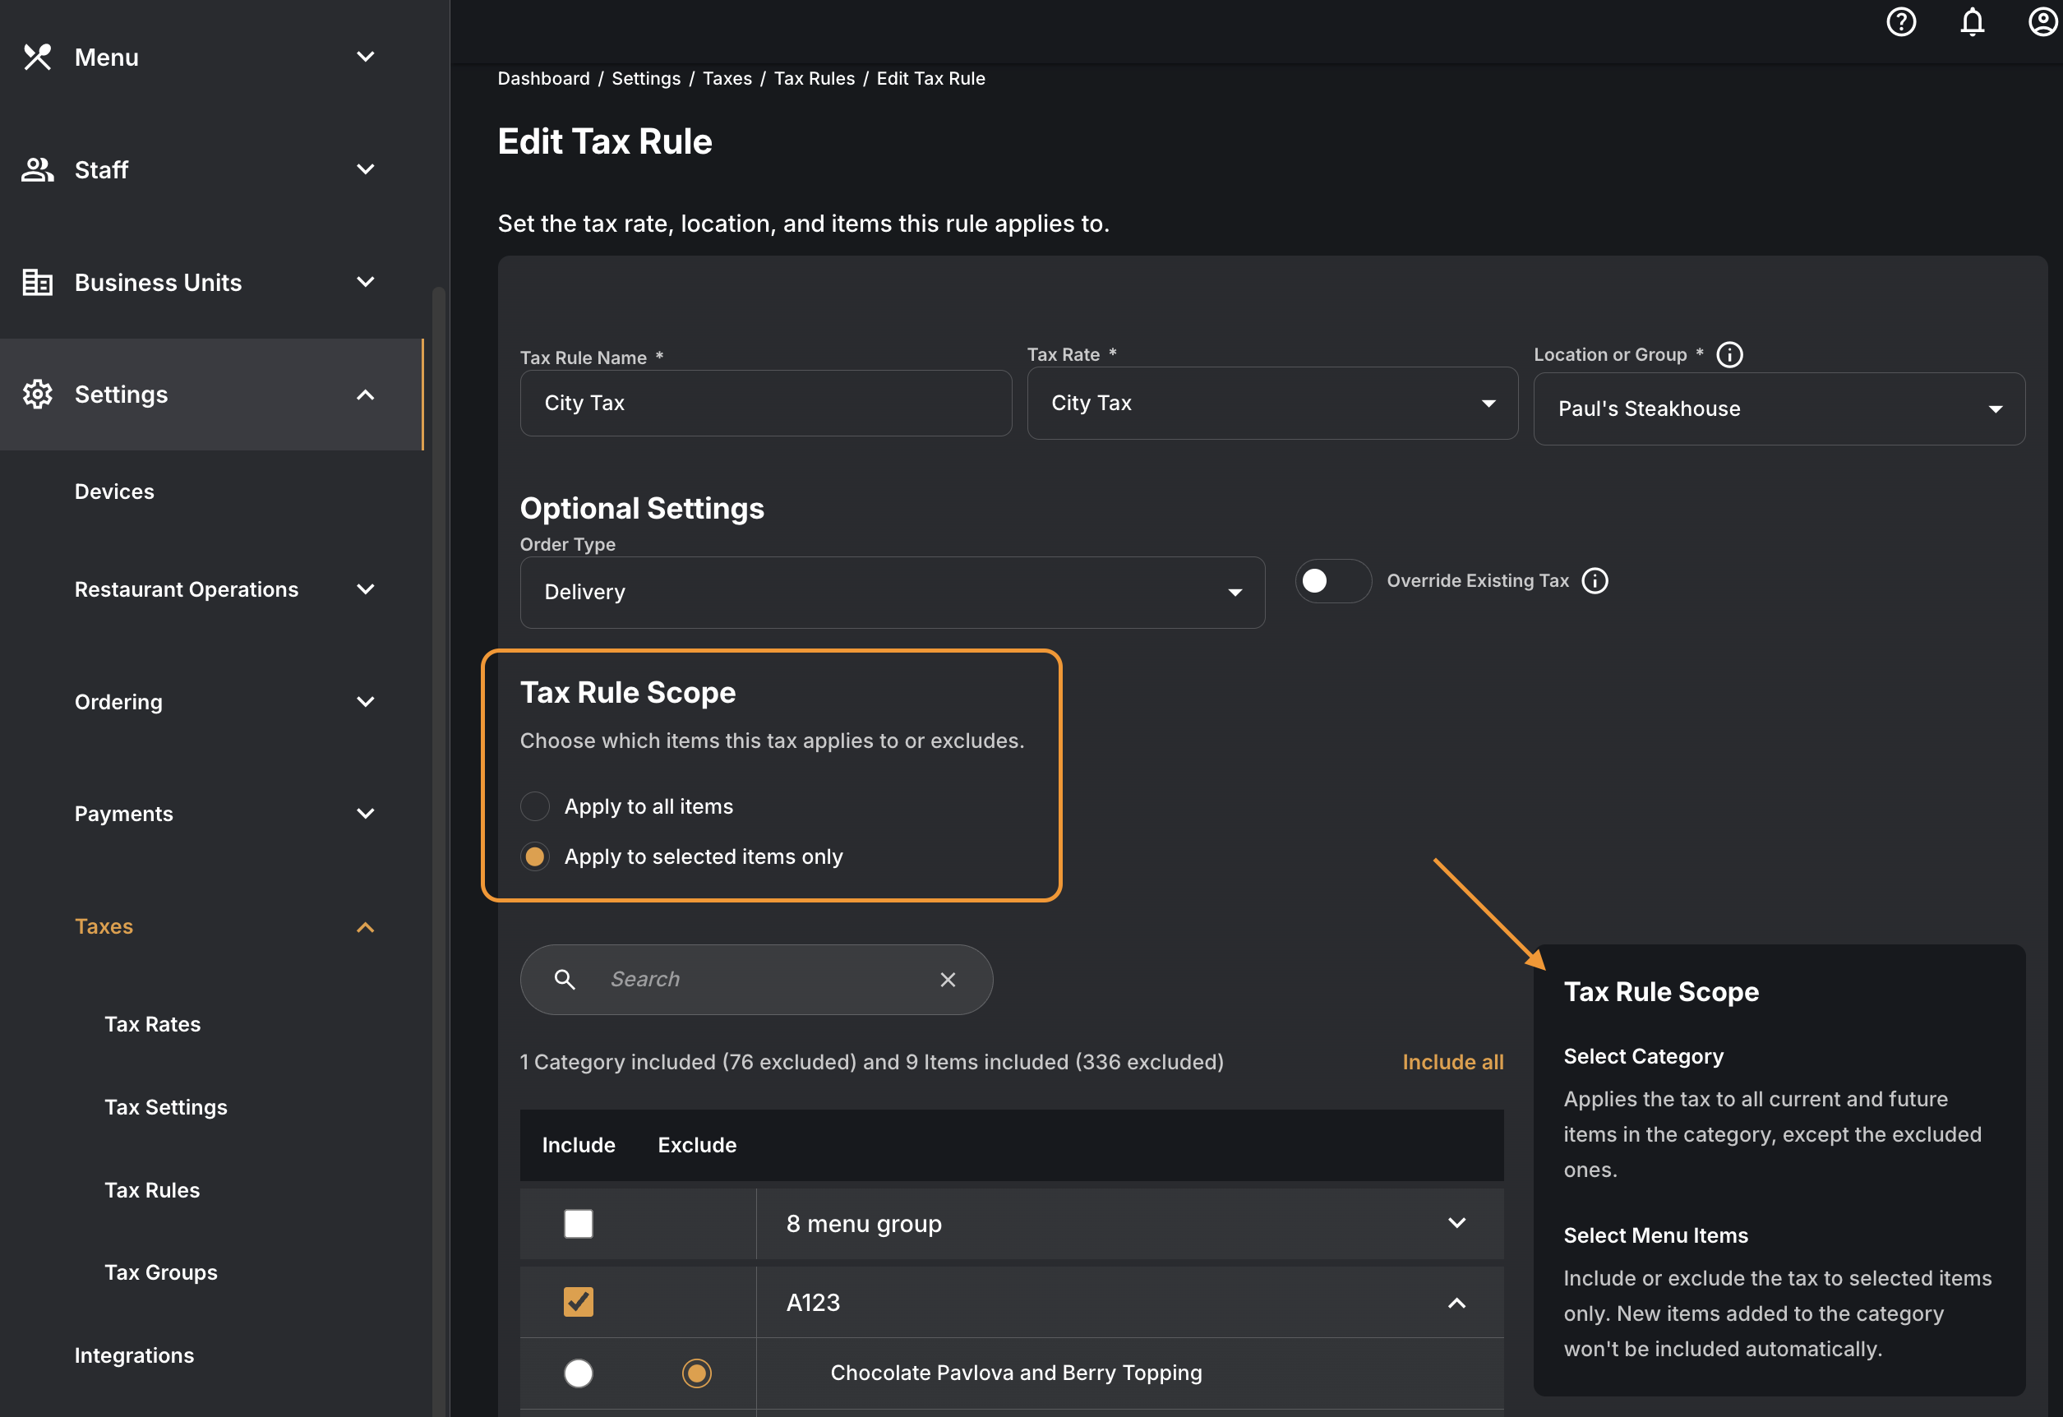
Task: Collapse the Taxes submenu
Action: pos(365,927)
